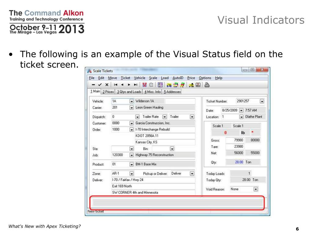Screen dimensions: 313x235
Task: Open the Load menu
Action: 165,78
